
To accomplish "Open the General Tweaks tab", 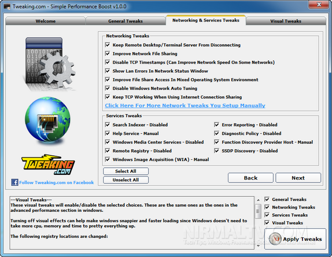I will 126,21.
